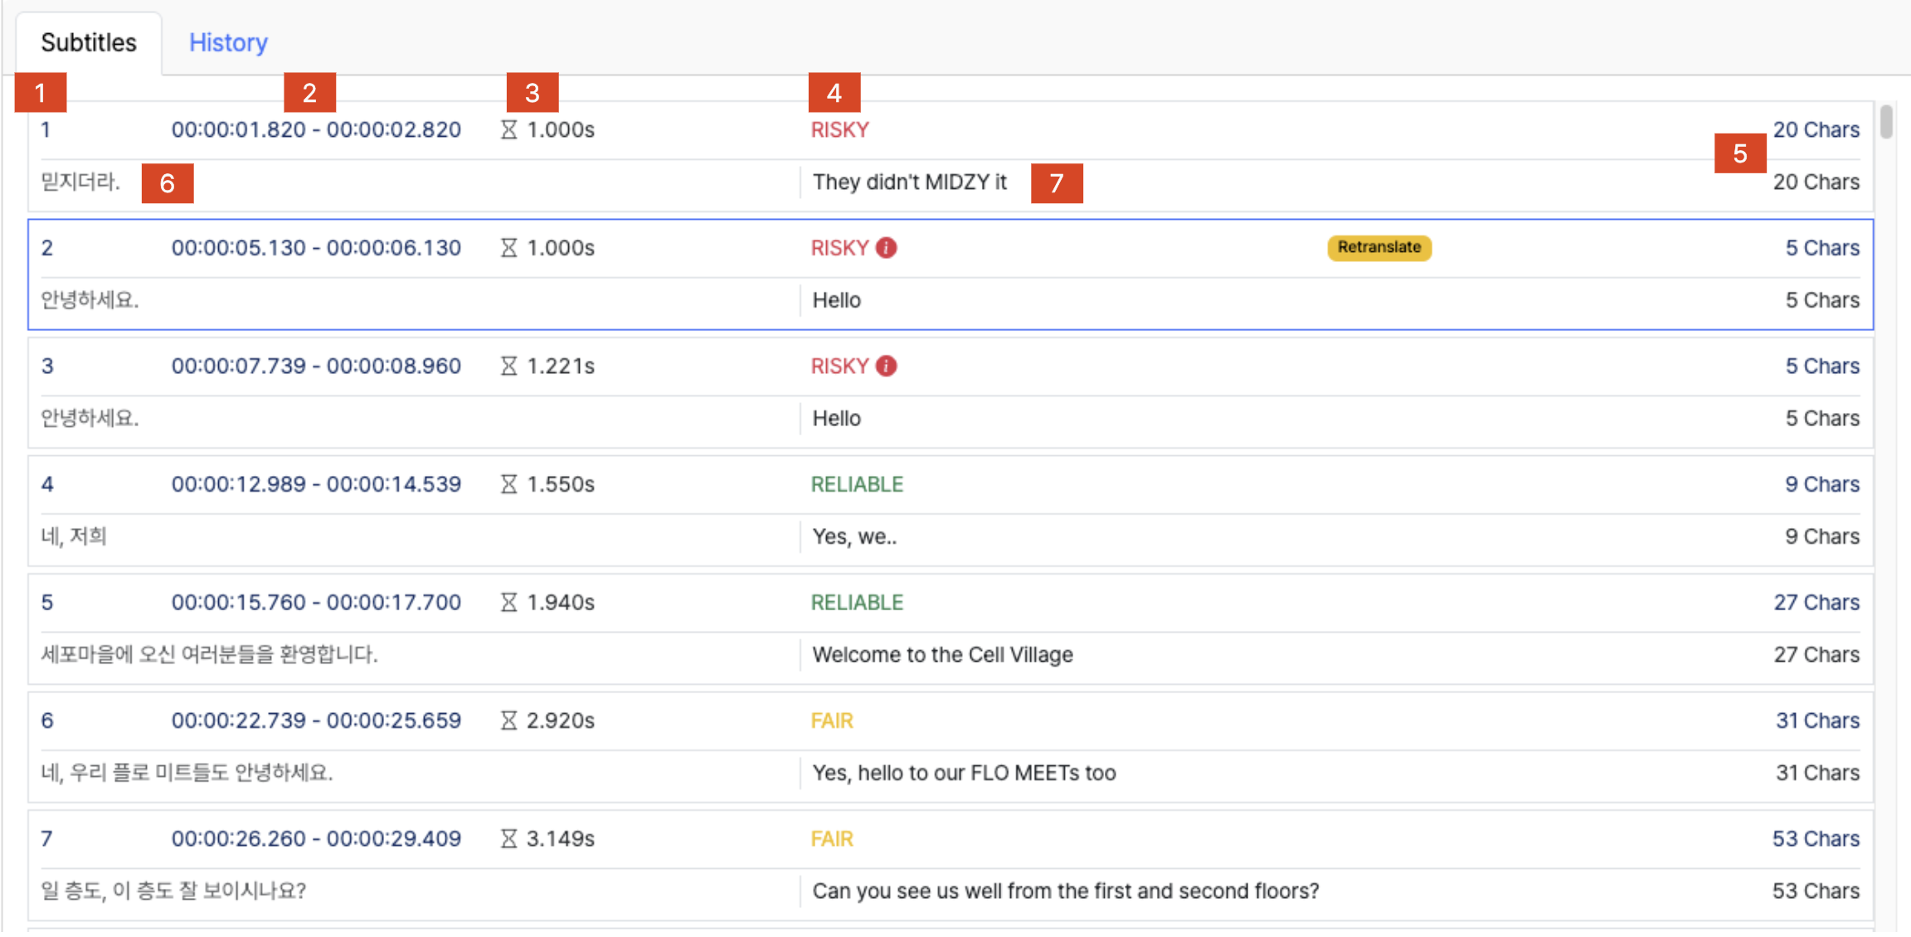Screen dimensions: 1911x937
Task: Click source text "세포마을에 오신 여러분들을 환영합니다."
Action: (x=209, y=654)
